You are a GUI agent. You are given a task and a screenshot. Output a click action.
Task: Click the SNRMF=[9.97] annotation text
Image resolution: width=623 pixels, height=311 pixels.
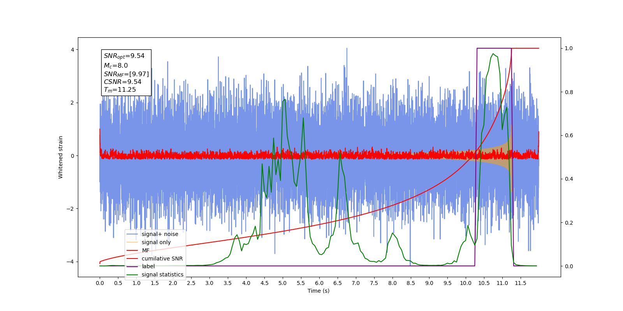(x=126, y=74)
